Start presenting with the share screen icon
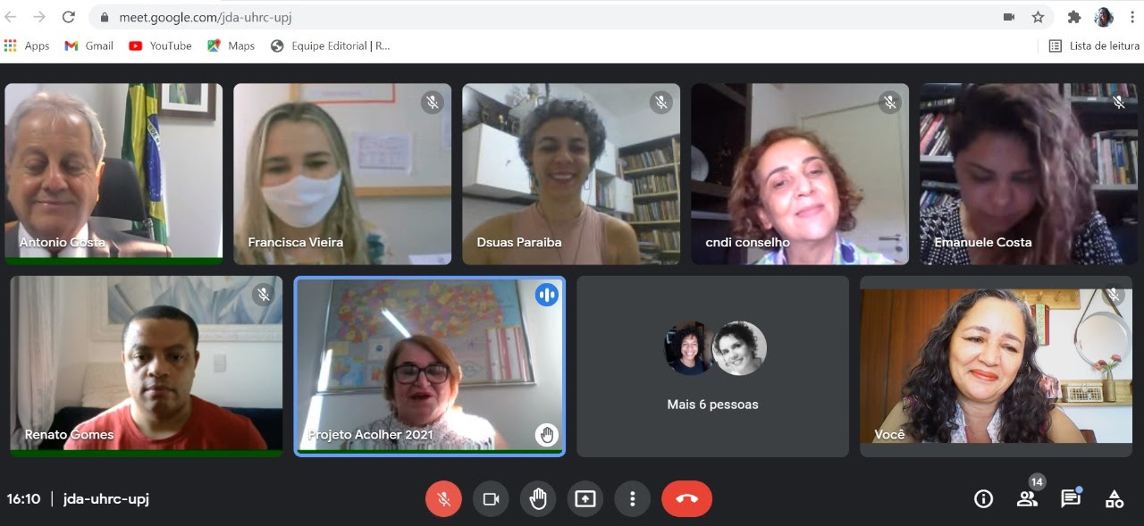The image size is (1144, 526). click(585, 499)
